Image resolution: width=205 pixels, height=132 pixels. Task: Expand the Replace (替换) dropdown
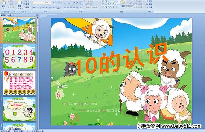click(x=150, y=4)
